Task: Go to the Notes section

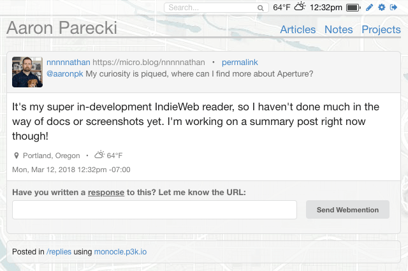Action: tap(339, 29)
